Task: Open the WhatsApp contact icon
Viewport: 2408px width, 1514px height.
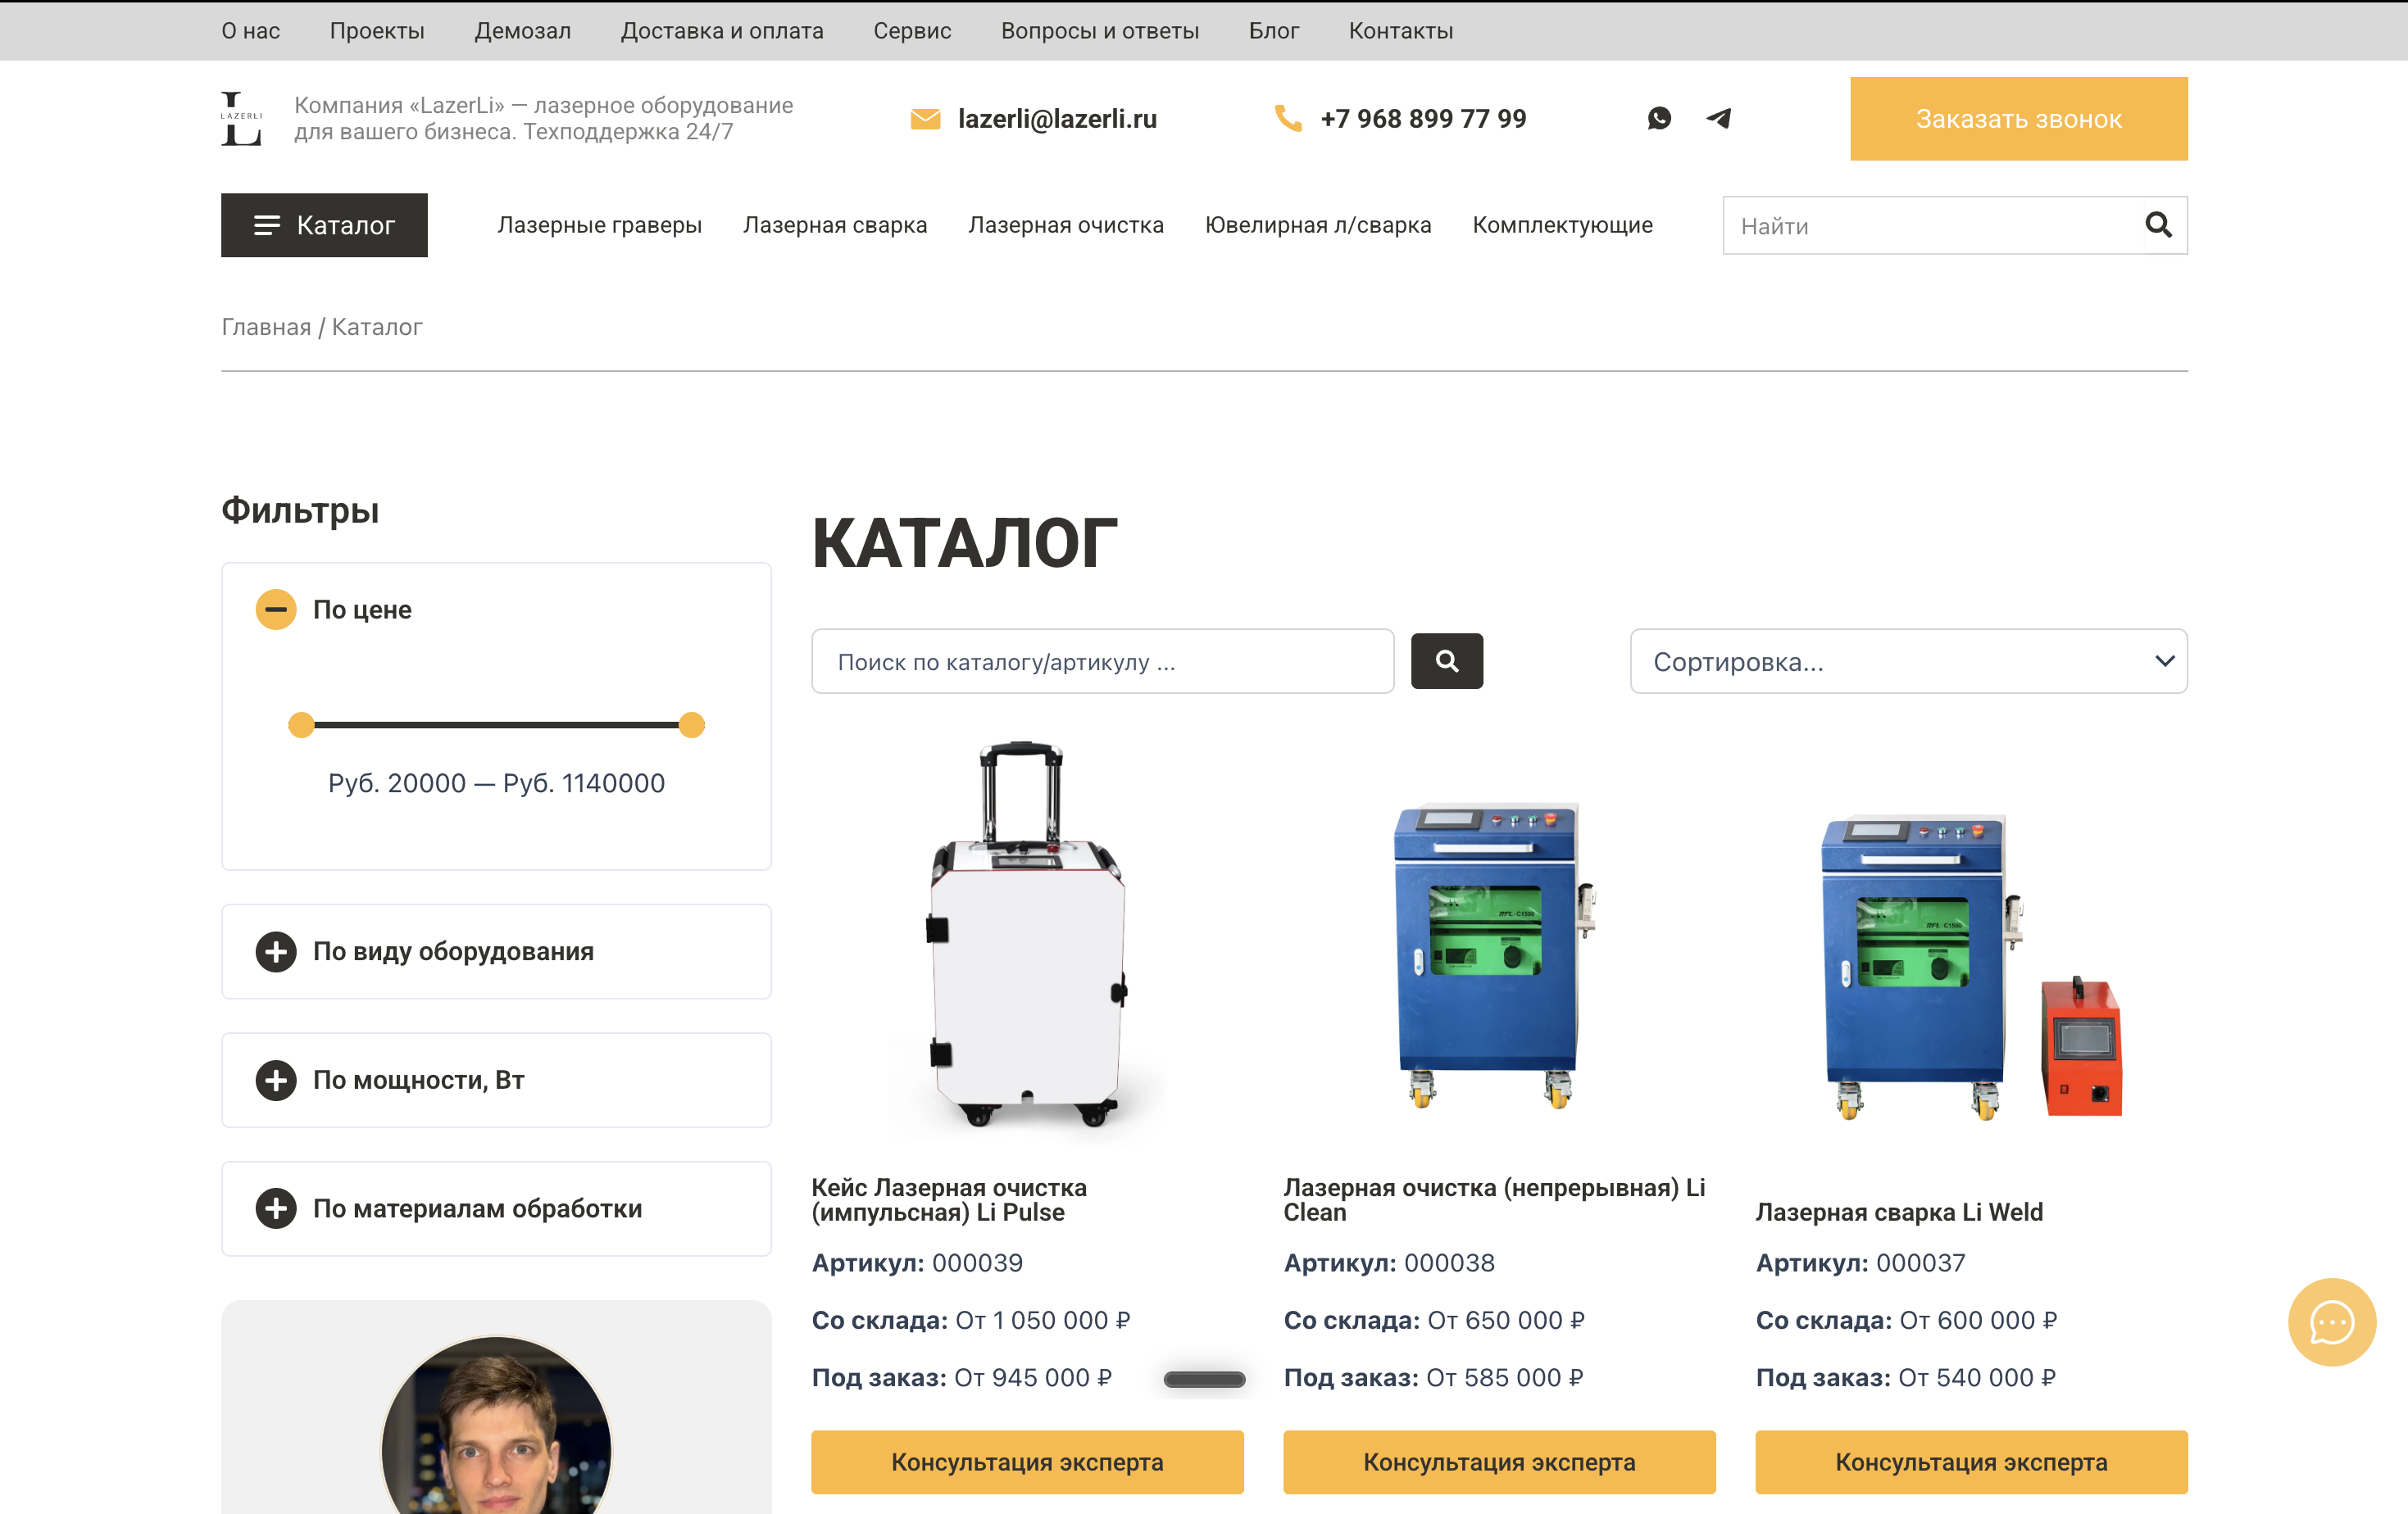Action: (1659, 118)
